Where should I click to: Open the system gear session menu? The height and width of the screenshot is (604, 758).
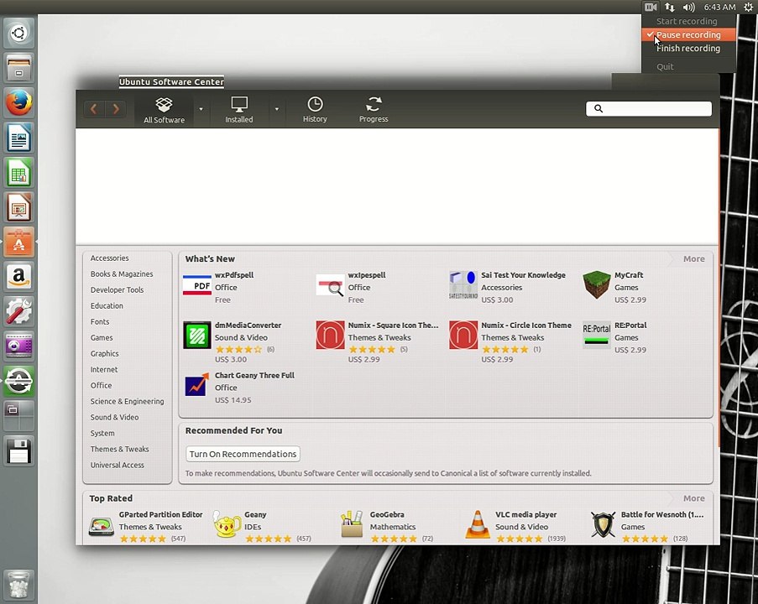click(748, 7)
